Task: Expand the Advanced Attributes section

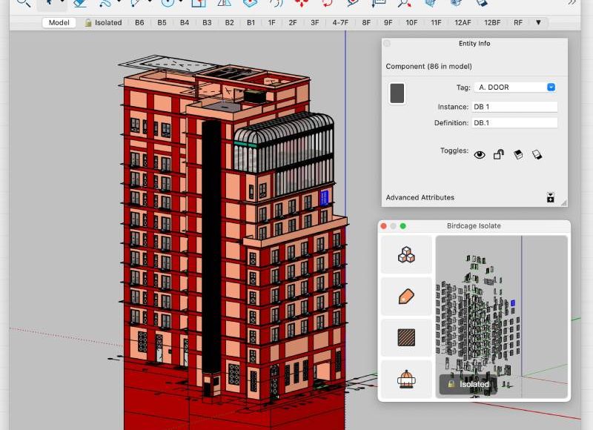Action: [551, 198]
